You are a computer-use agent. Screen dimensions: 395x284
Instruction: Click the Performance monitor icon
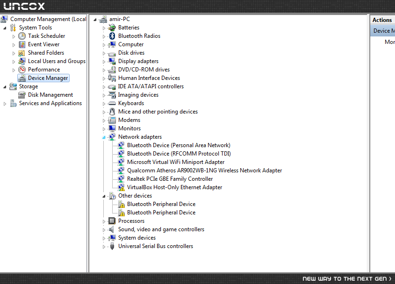pos(22,70)
